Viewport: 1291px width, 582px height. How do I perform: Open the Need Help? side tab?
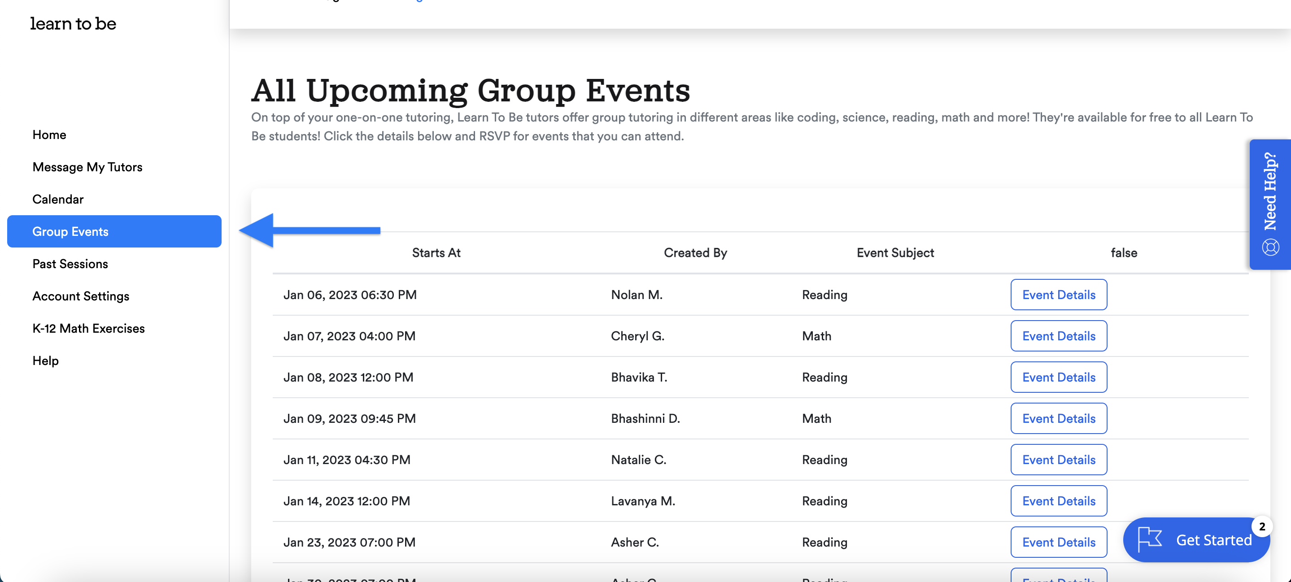1269,191
